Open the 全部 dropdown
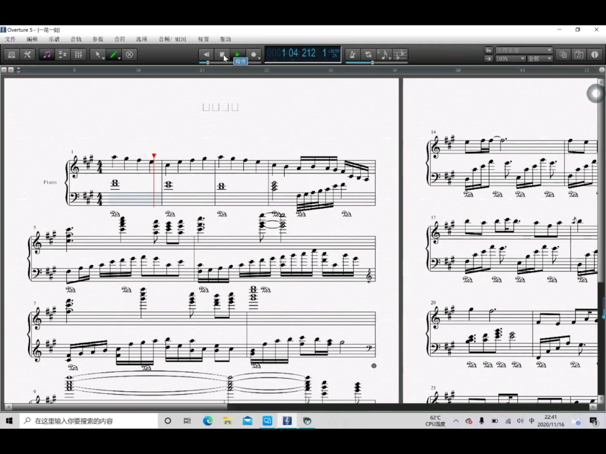The height and width of the screenshot is (454, 606). [540, 59]
